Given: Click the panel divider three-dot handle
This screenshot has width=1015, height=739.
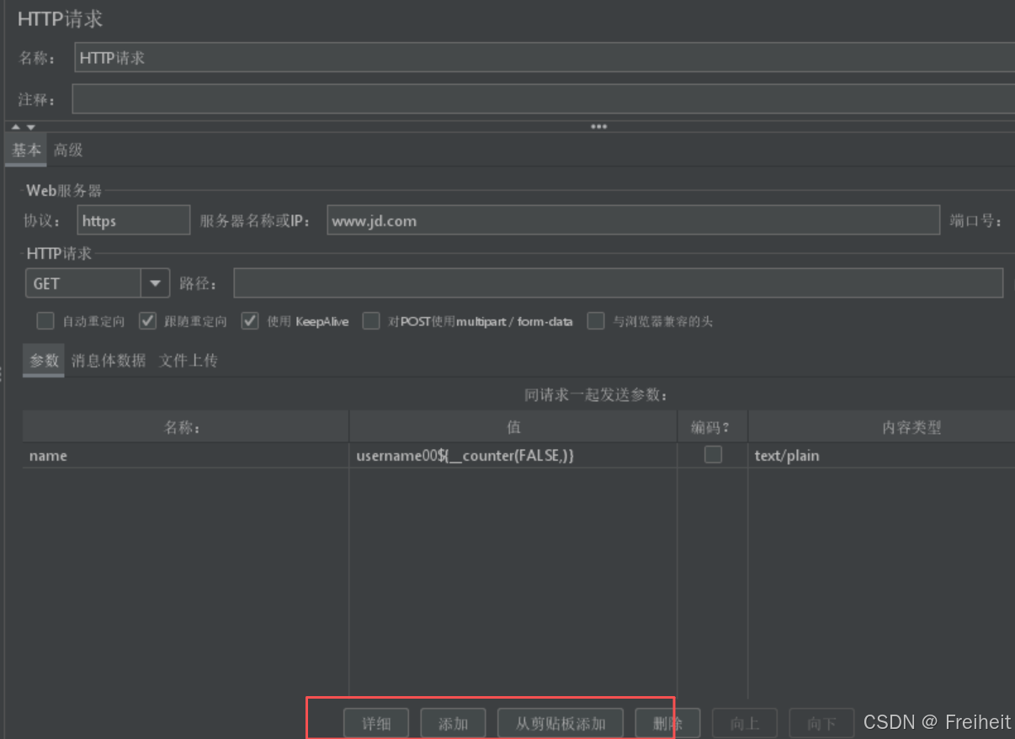Looking at the screenshot, I should click(x=598, y=127).
